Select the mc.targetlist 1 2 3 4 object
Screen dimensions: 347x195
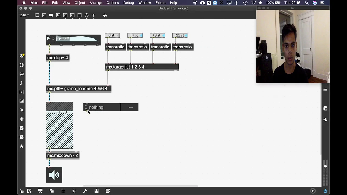point(142,67)
